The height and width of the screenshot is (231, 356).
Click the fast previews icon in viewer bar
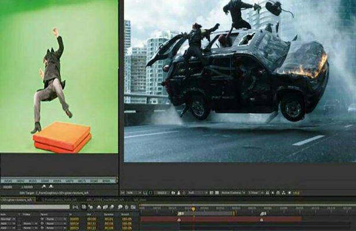[272, 193]
